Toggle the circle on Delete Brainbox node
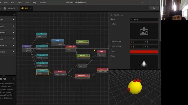188x105 pixels. [x=89, y=75]
